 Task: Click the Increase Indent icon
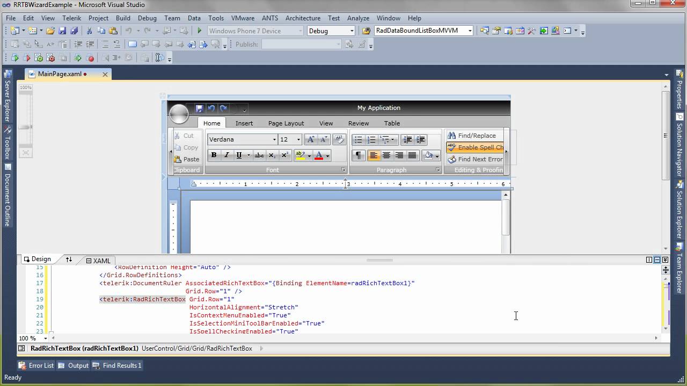click(421, 139)
